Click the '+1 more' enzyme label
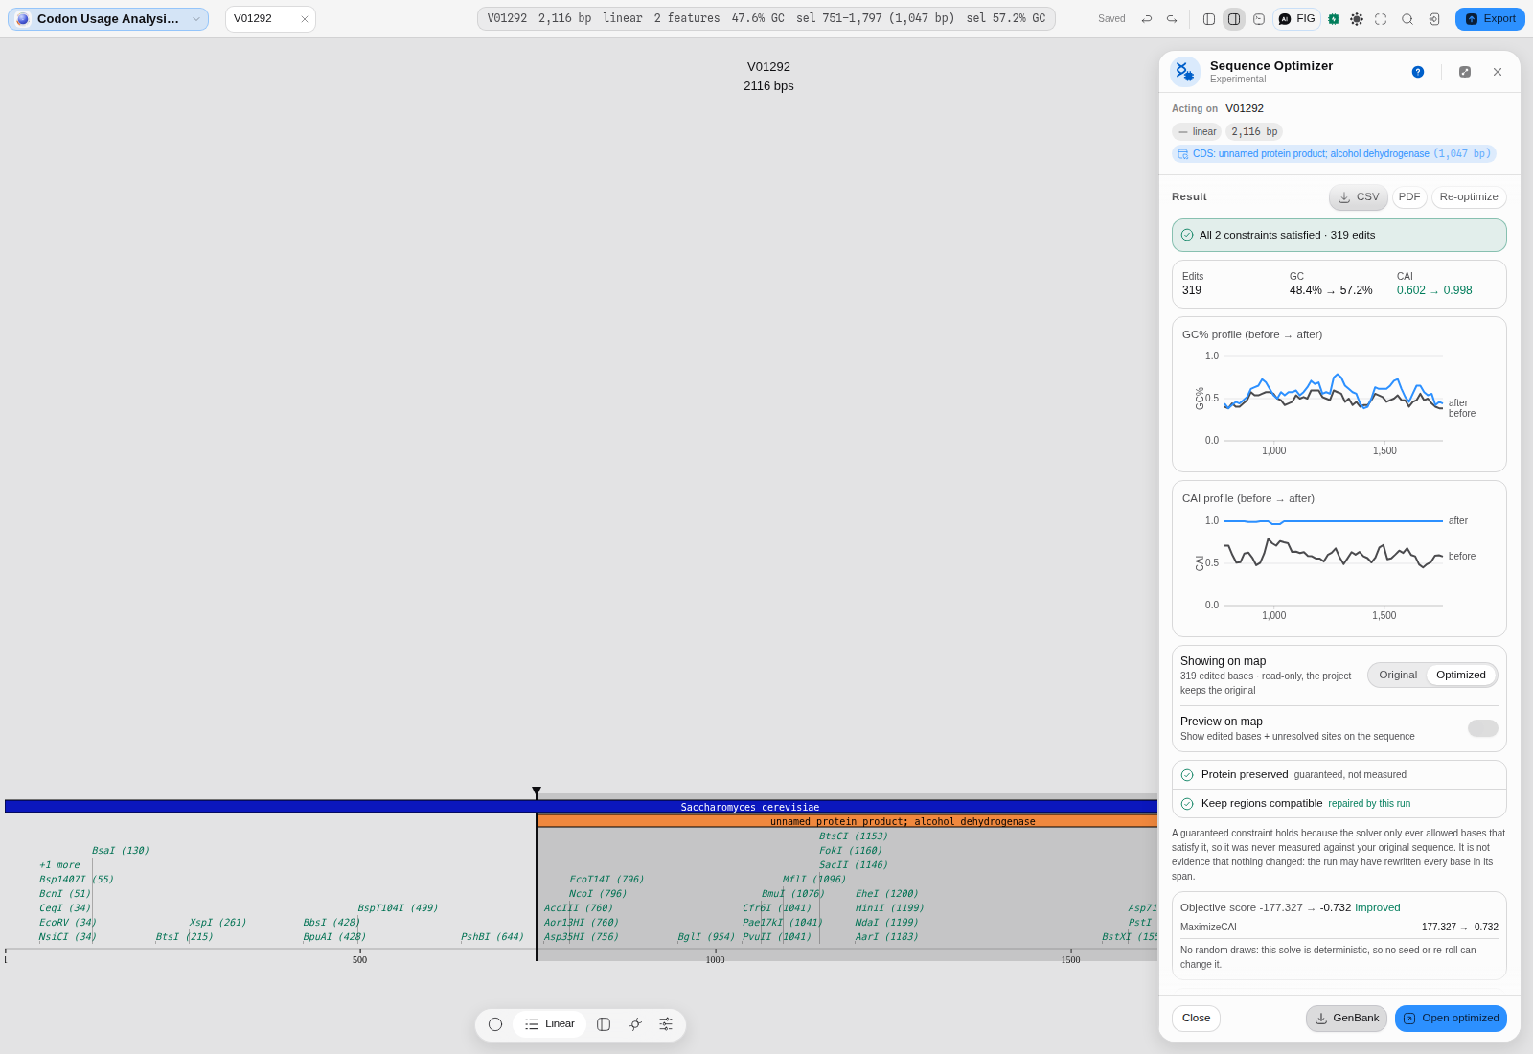Viewport: 1533px width, 1054px height. [59, 865]
